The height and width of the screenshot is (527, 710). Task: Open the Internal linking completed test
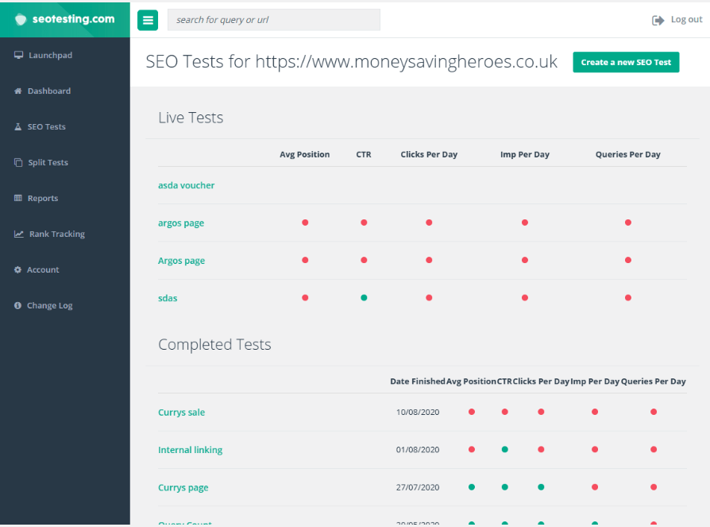point(190,449)
